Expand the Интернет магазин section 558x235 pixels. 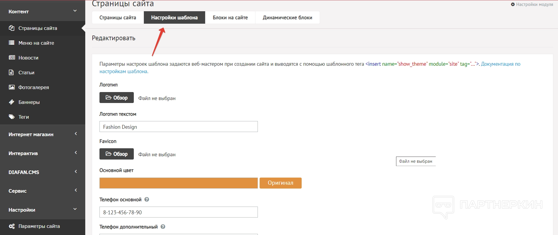(76, 134)
